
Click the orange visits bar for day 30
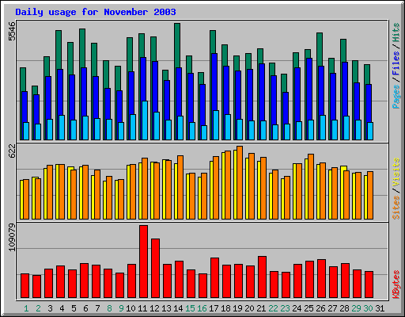(370, 195)
